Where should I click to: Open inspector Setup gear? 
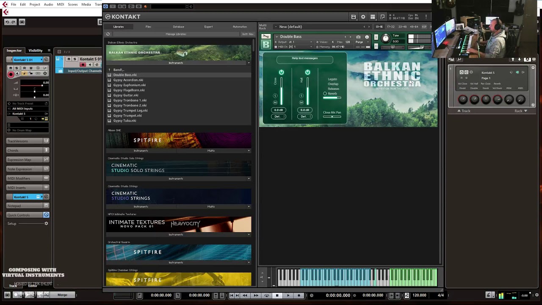tap(46, 224)
